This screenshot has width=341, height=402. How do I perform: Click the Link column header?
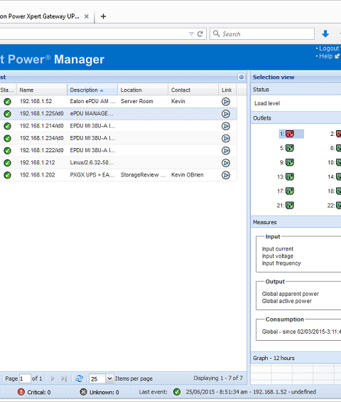(x=227, y=90)
